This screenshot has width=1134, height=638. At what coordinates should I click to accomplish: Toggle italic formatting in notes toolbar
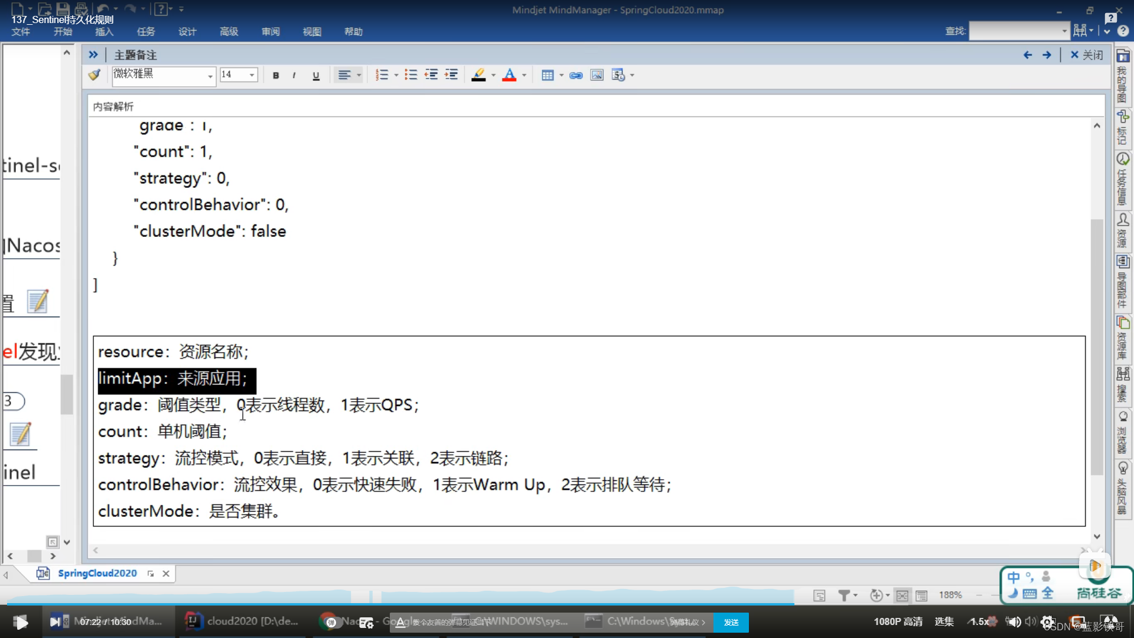click(294, 75)
